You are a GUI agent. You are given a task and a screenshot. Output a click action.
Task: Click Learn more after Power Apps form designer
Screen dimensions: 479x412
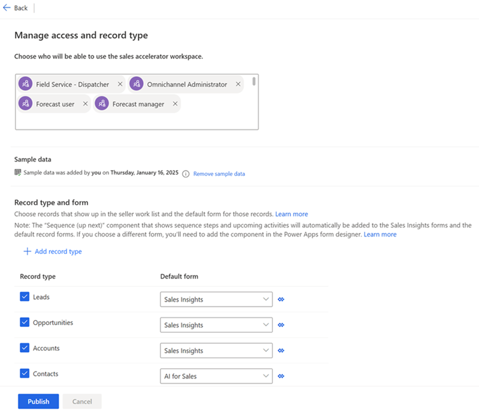(x=380, y=234)
